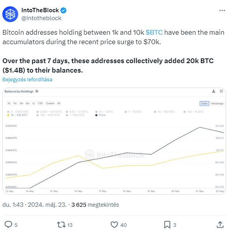The height and width of the screenshot is (232, 228).
Task: Select the 7d time range tab
Action: 9,103
